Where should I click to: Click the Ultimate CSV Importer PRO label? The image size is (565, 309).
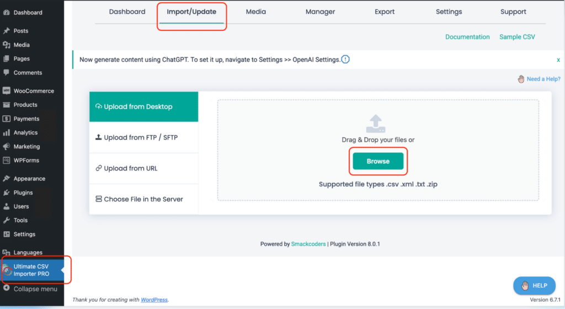pyautogui.click(x=31, y=270)
